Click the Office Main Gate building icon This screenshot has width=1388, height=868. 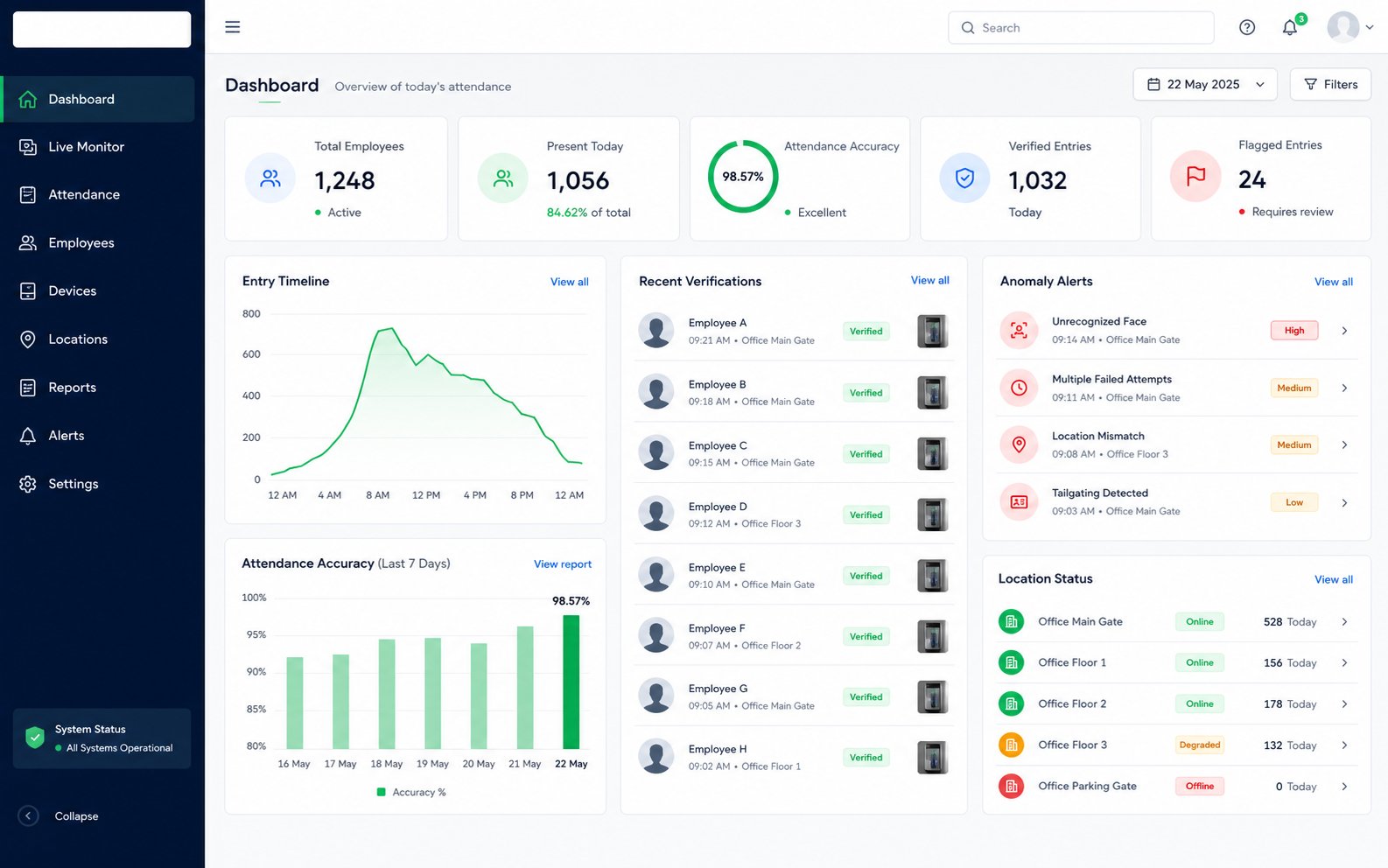point(1012,621)
